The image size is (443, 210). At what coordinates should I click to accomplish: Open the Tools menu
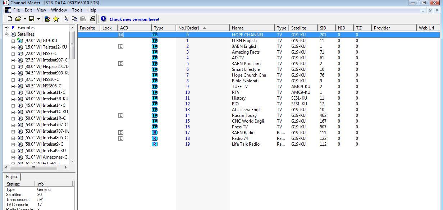(x=77, y=10)
